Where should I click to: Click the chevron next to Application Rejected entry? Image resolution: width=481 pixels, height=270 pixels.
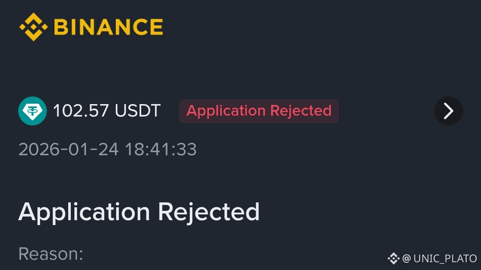tap(448, 111)
